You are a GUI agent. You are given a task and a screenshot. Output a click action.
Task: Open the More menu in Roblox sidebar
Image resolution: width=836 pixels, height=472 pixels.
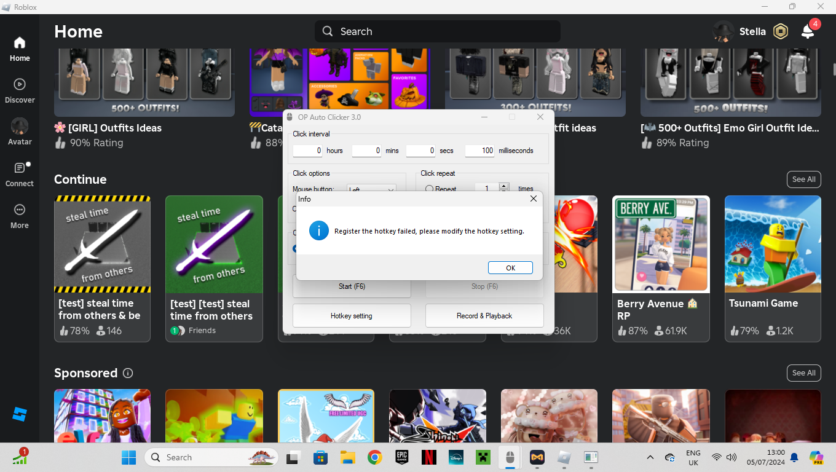tap(20, 216)
